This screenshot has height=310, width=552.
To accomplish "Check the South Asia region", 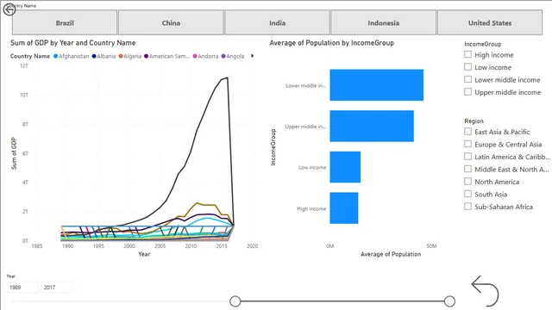I will 467,194.
